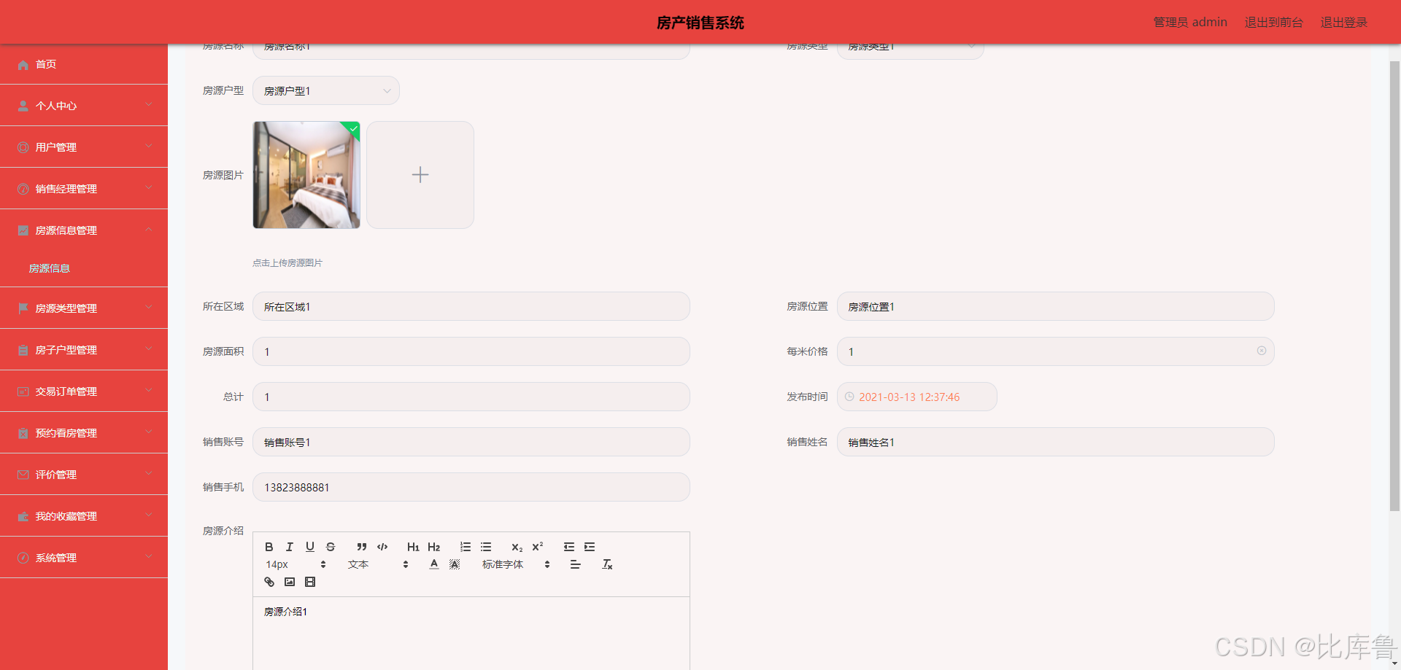
Task: Open text alignment options
Action: pyautogui.click(x=576, y=564)
